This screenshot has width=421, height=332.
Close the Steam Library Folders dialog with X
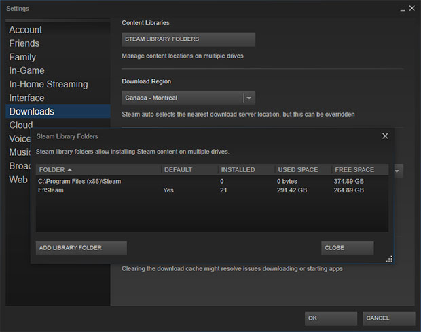[385, 136]
